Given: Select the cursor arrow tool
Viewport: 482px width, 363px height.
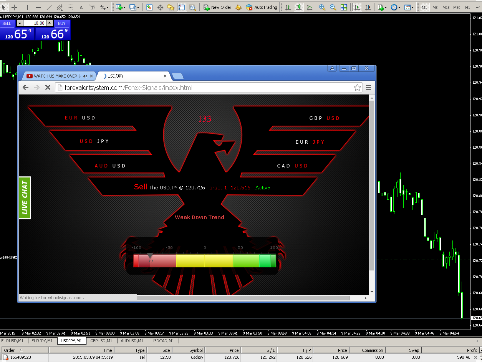Looking at the screenshot, I should pos(4,7).
